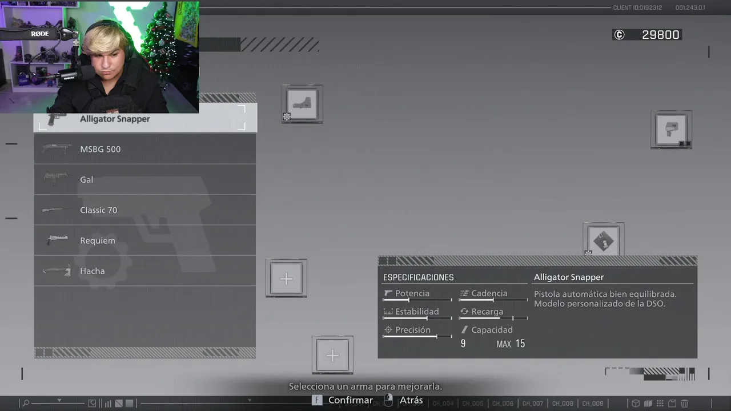This screenshot has height=411, width=731.
Task: Click the CH_009 label in bottom bar
Action: pos(593,404)
